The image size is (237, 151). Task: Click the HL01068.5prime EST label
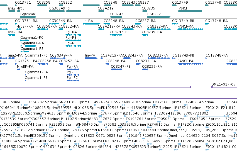[87, 108]
